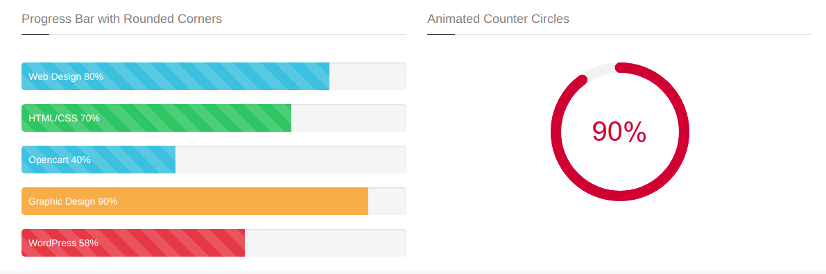Screen dimensions: 826x274
Task: Click the small empty remainder of Graphic Design bar
Action: click(387, 201)
